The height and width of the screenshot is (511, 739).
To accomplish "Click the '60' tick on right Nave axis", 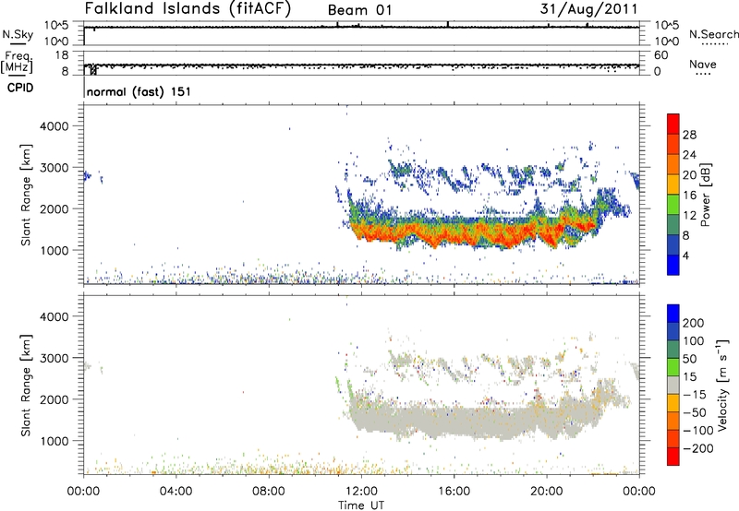I will point(660,55).
